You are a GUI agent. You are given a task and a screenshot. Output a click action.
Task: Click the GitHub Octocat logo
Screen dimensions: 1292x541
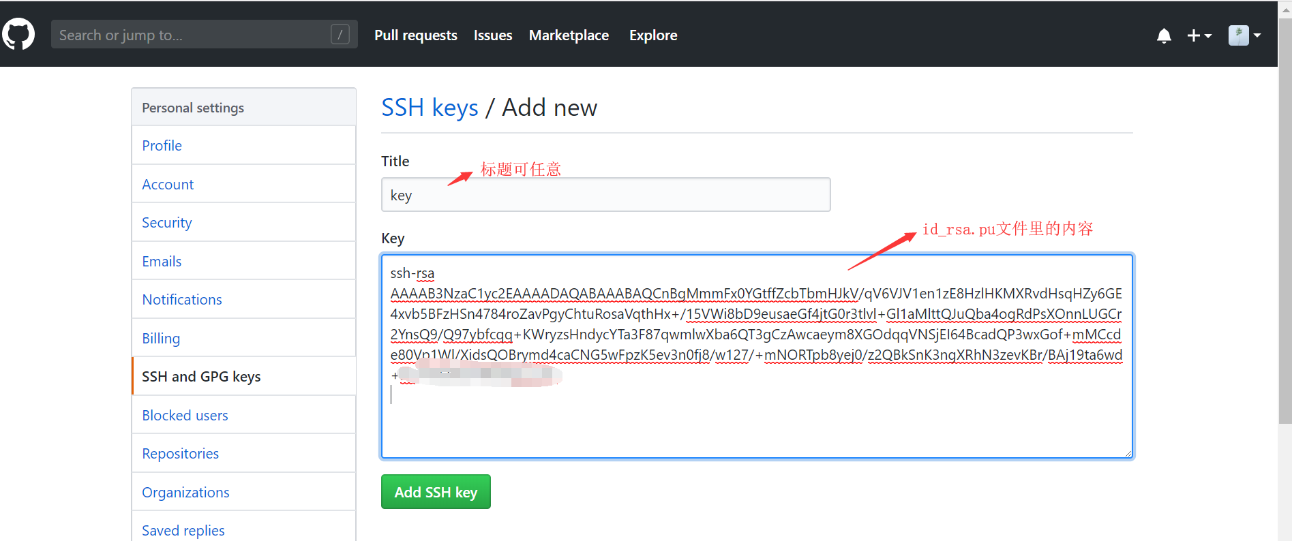click(18, 34)
